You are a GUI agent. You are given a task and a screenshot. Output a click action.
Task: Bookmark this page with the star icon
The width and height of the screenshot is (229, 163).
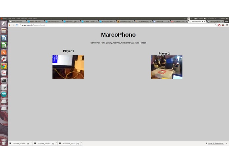tap(215, 25)
